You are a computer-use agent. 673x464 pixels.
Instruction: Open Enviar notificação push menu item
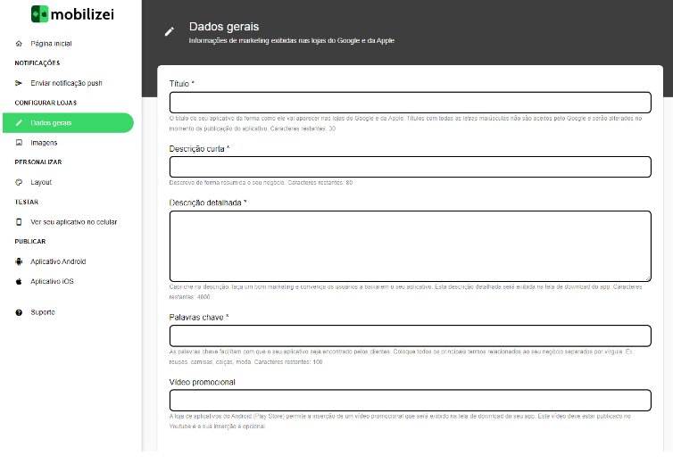coord(68,83)
